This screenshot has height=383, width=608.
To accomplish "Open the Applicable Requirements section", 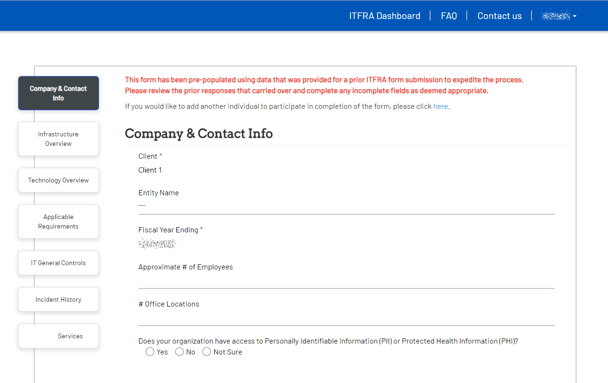I will 58,221.
